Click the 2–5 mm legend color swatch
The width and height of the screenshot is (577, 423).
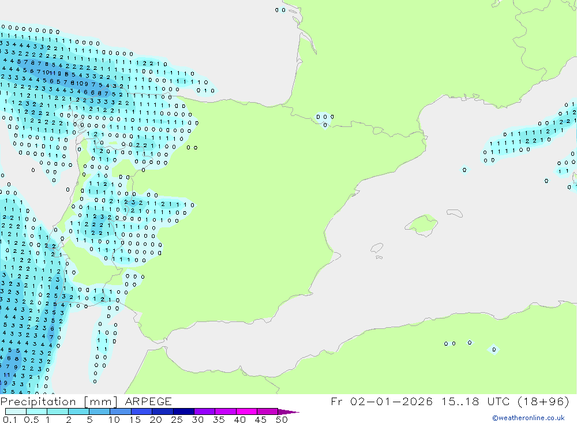coord(78,411)
